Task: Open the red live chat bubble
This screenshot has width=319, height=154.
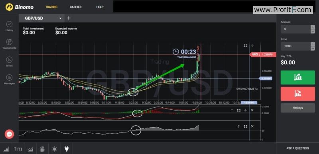Action: click(x=9, y=134)
